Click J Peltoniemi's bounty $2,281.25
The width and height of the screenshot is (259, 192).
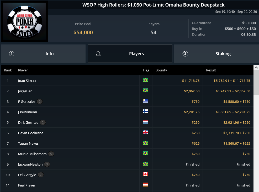[192, 112]
